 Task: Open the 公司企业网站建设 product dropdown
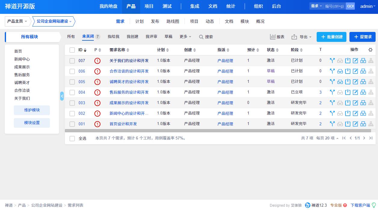[x=54, y=21]
